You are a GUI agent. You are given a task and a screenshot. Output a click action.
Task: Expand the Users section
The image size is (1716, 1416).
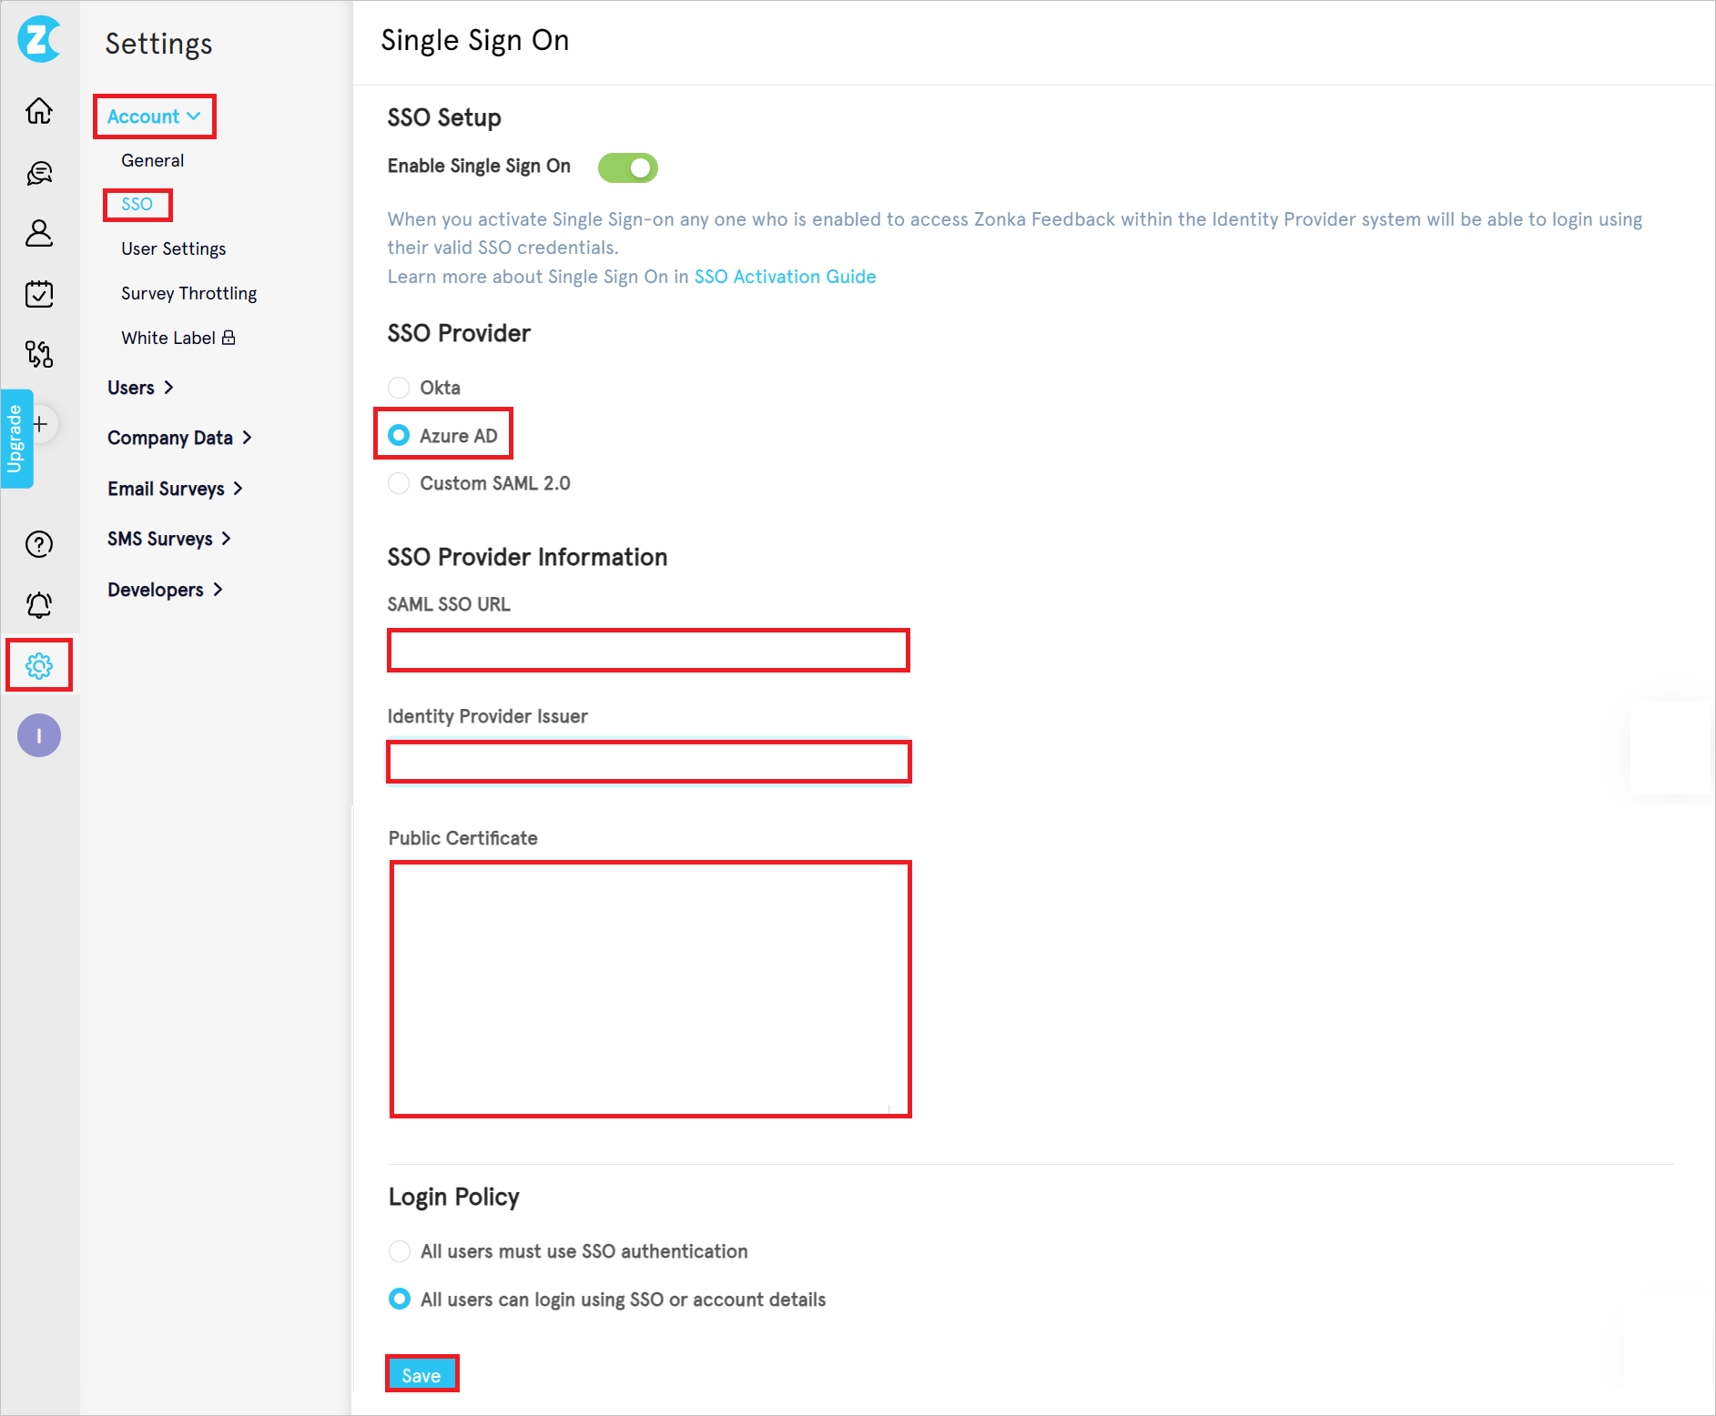point(140,388)
